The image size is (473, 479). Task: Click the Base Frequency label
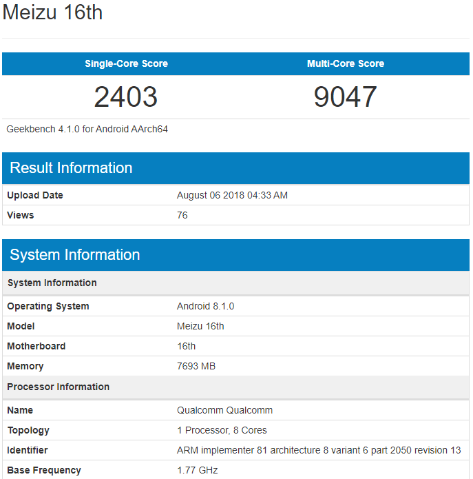[x=44, y=470]
